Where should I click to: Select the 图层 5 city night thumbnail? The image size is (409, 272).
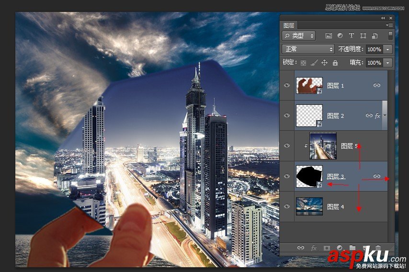[x=323, y=146]
